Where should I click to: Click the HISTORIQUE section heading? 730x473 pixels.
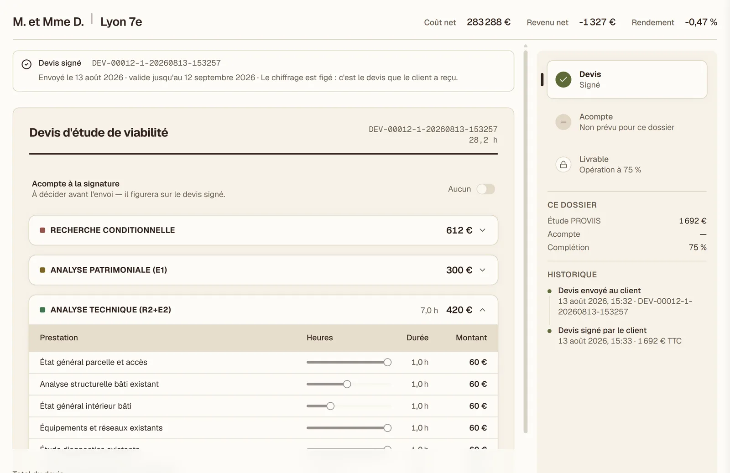click(x=572, y=275)
